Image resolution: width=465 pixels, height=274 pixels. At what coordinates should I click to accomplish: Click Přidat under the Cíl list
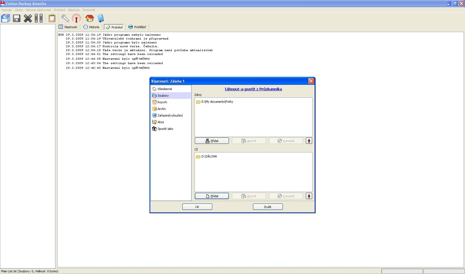pyautogui.click(x=212, y=196)
